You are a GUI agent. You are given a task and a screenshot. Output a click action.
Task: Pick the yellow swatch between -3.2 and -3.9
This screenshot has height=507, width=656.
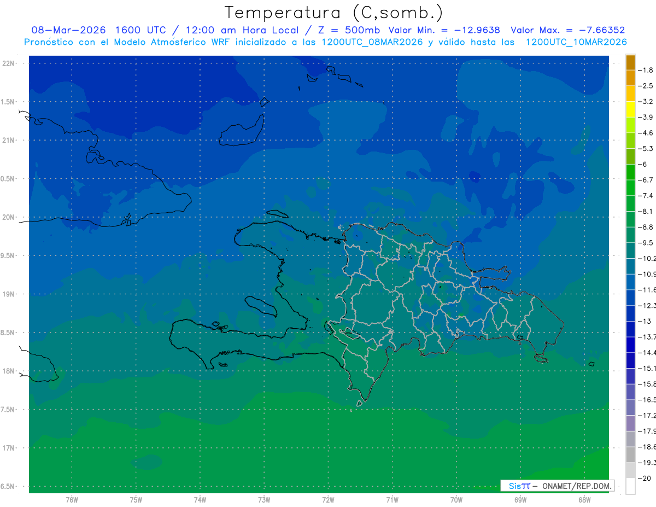pos(630,109)
